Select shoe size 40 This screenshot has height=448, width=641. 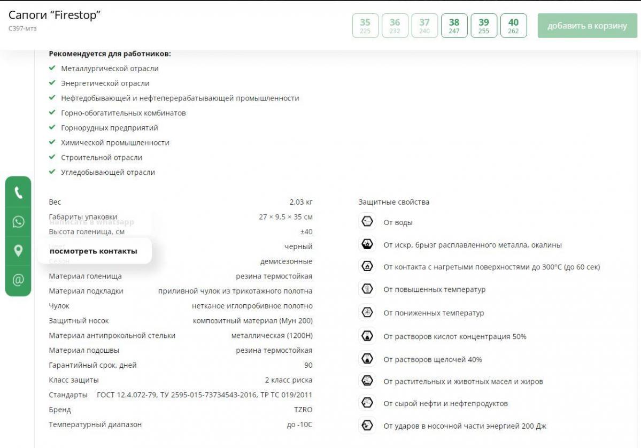click(513, 26)
